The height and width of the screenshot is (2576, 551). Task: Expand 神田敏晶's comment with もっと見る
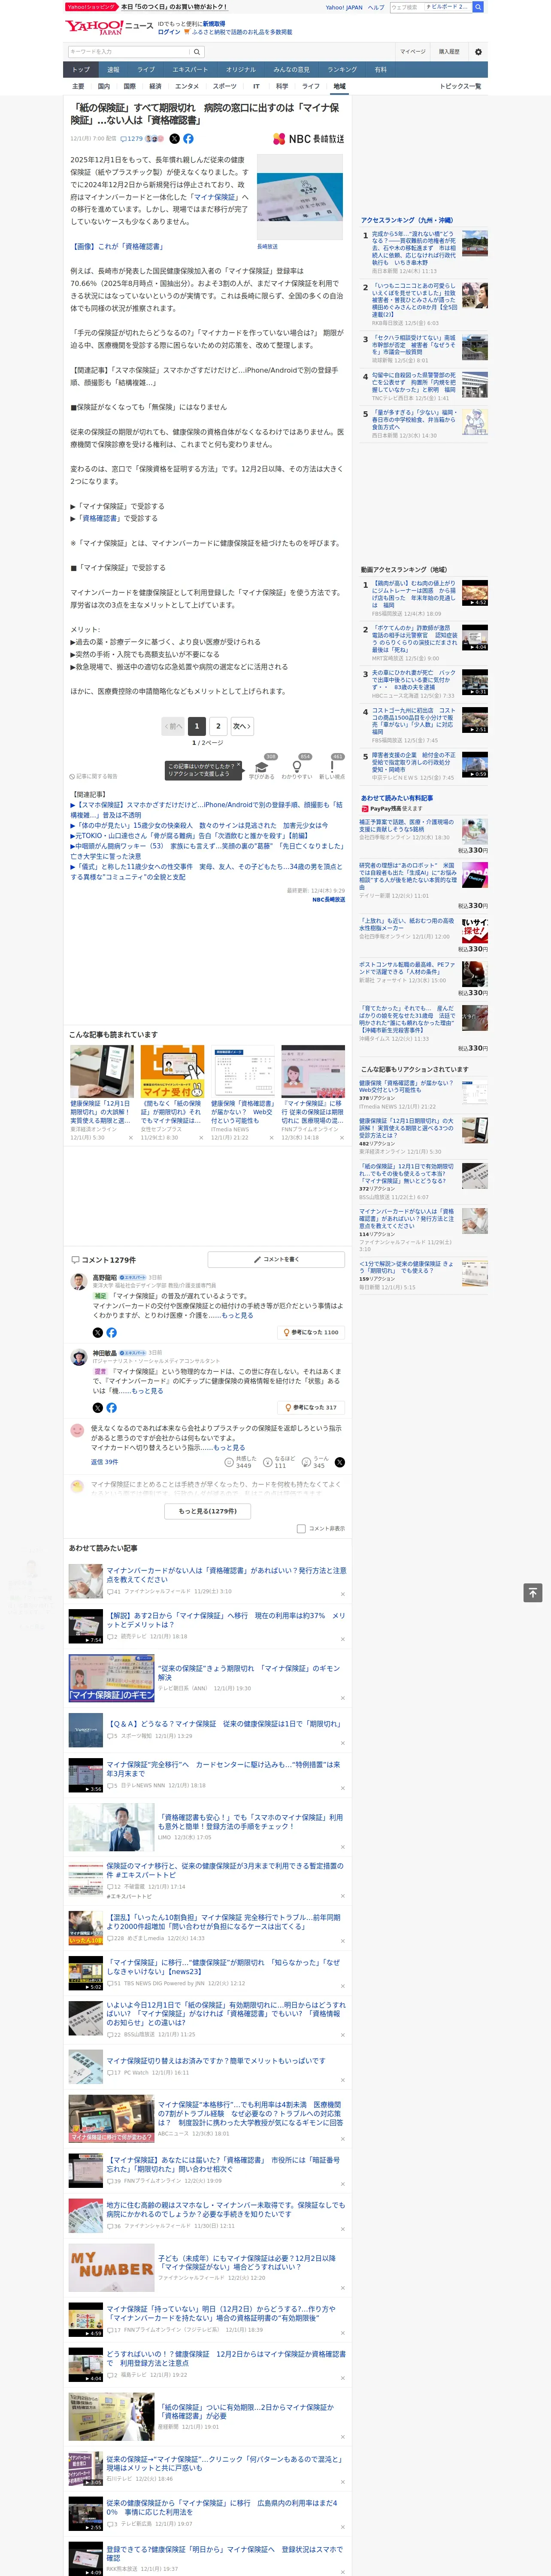(148, 1391)
